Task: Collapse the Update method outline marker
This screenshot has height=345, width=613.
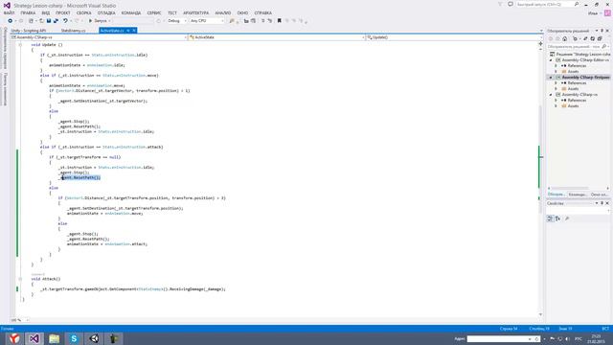Action: [20, 45]
